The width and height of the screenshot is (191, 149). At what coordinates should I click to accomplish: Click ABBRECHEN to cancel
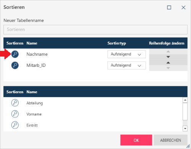click(170, 140)
